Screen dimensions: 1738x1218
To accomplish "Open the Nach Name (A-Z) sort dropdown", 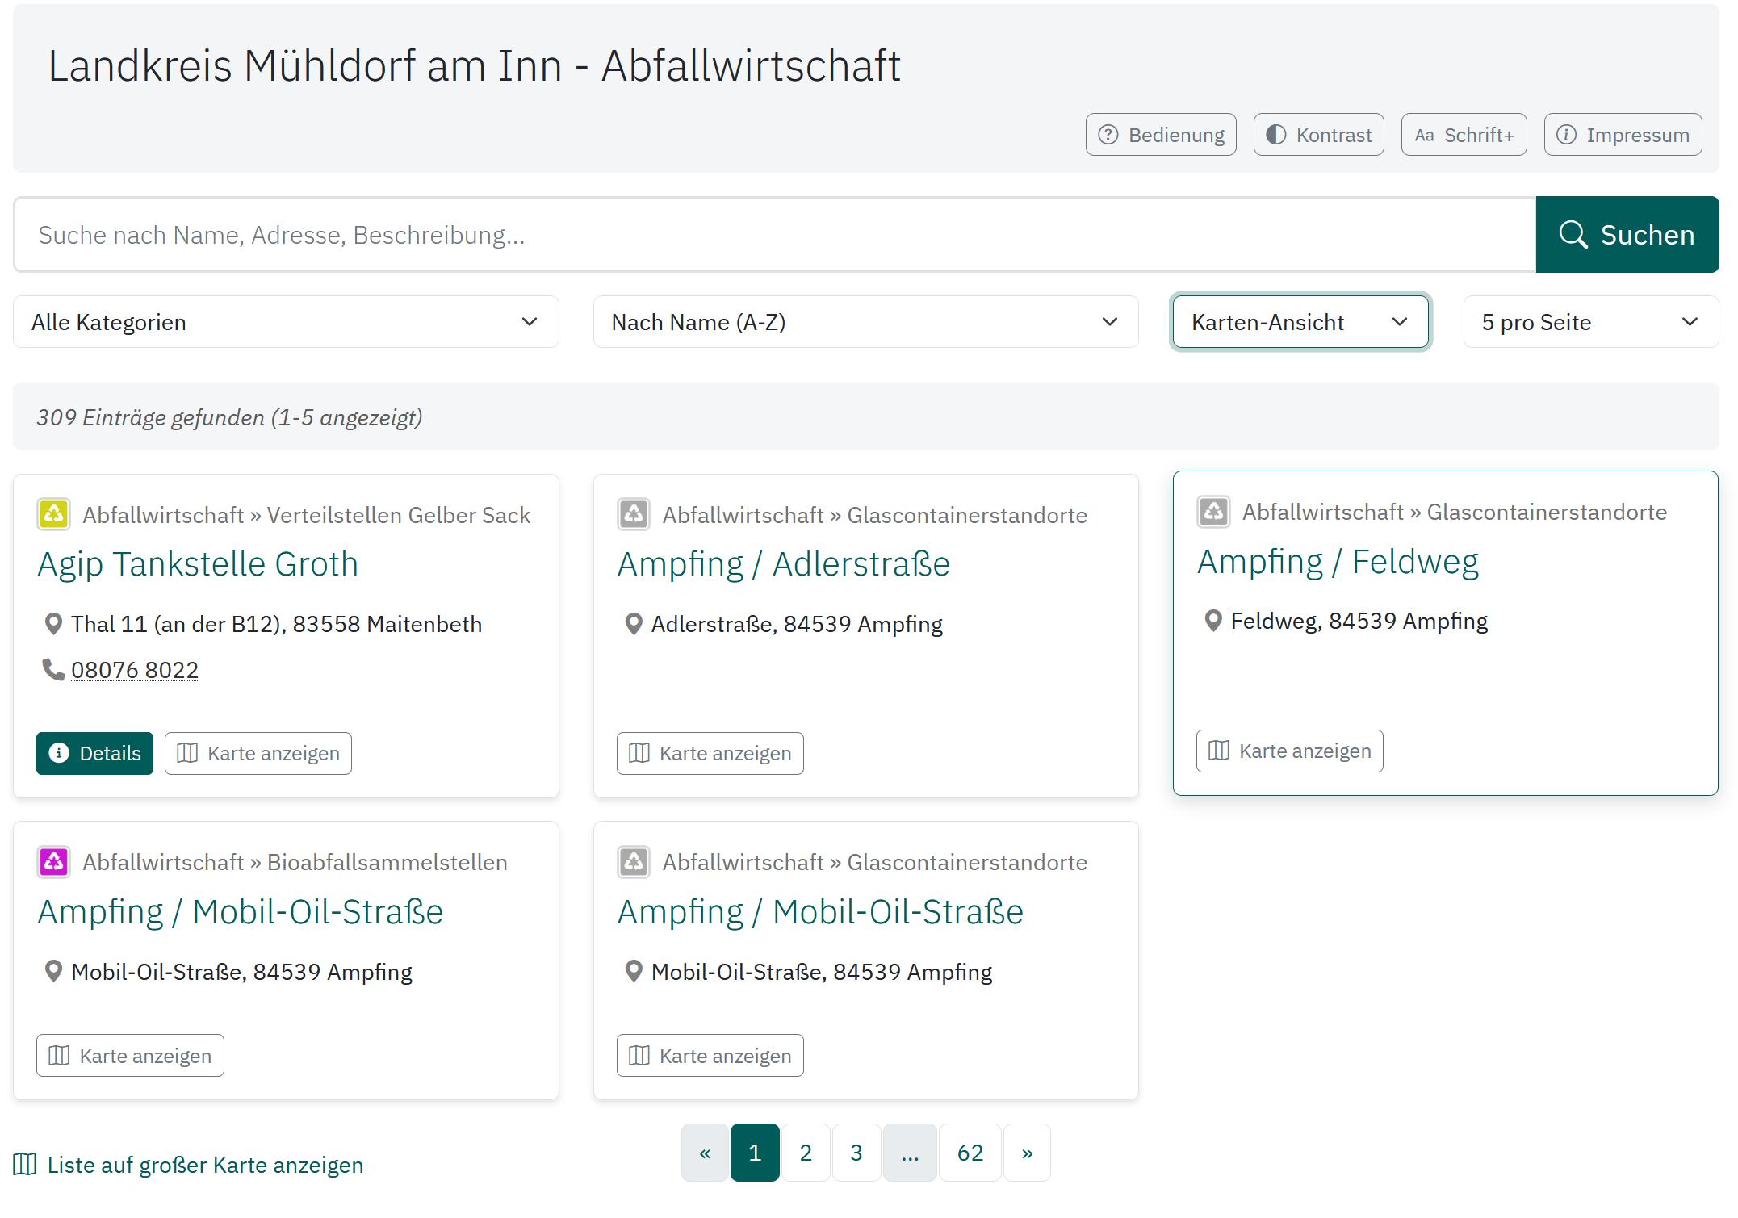I will [865, 321].
